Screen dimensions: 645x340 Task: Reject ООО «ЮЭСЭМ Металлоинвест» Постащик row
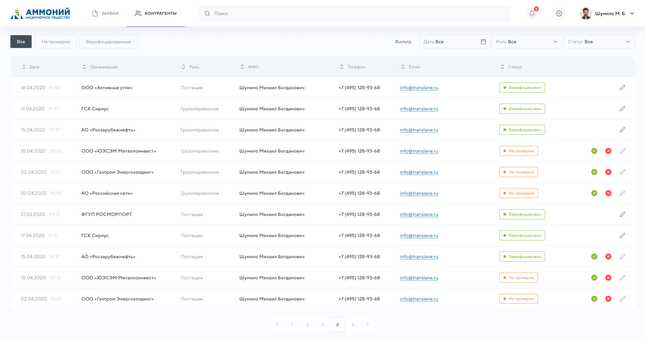608,278
